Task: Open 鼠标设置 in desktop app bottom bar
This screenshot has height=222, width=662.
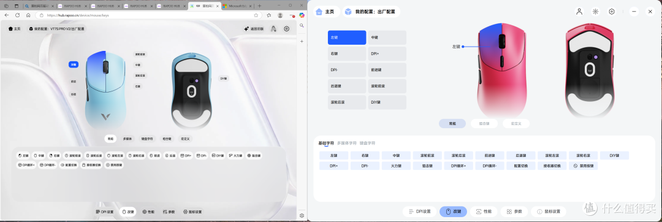Action: pyautogui.click(x=549, y=212)
